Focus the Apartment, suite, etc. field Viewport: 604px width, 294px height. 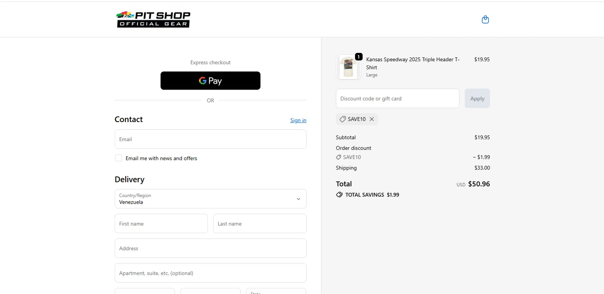coord(210,273)
